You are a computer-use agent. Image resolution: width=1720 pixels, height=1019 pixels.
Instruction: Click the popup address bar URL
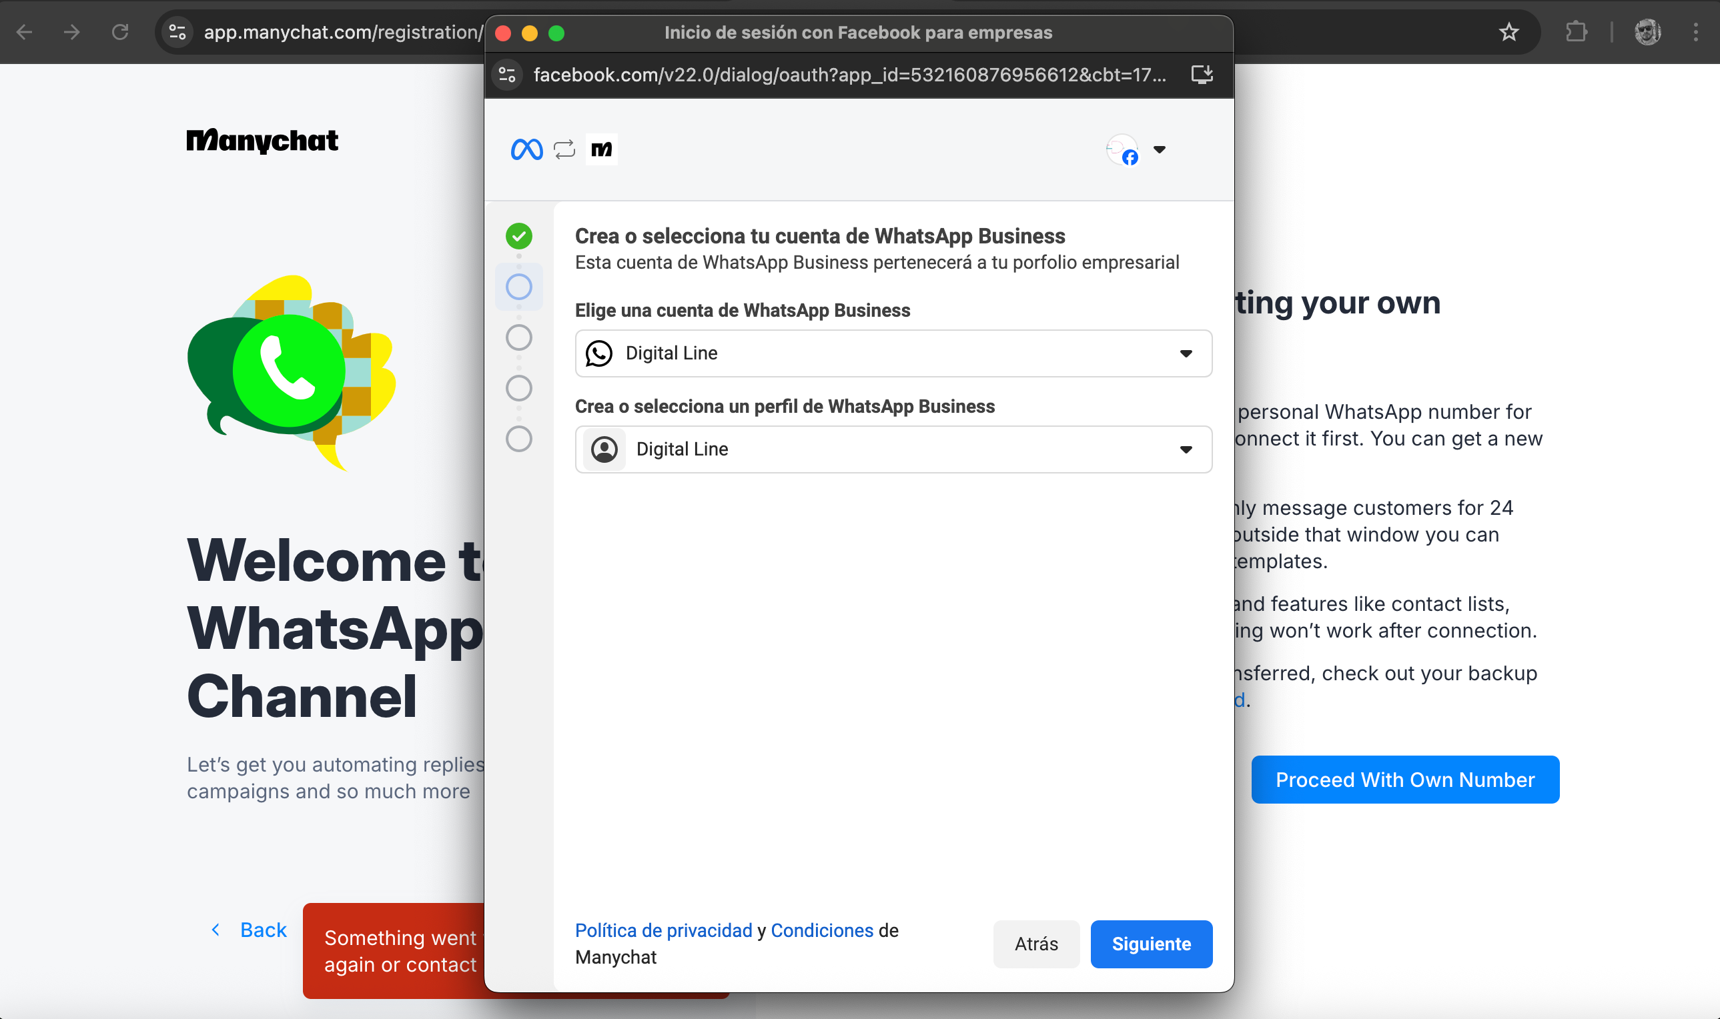(850, 74)
